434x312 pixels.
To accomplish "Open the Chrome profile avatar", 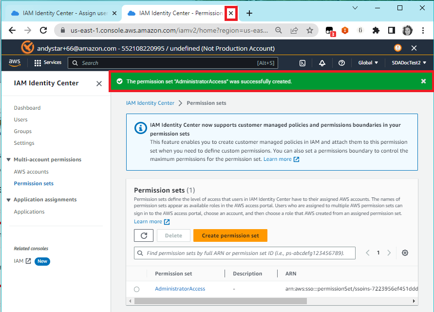I will pos(407,30).
